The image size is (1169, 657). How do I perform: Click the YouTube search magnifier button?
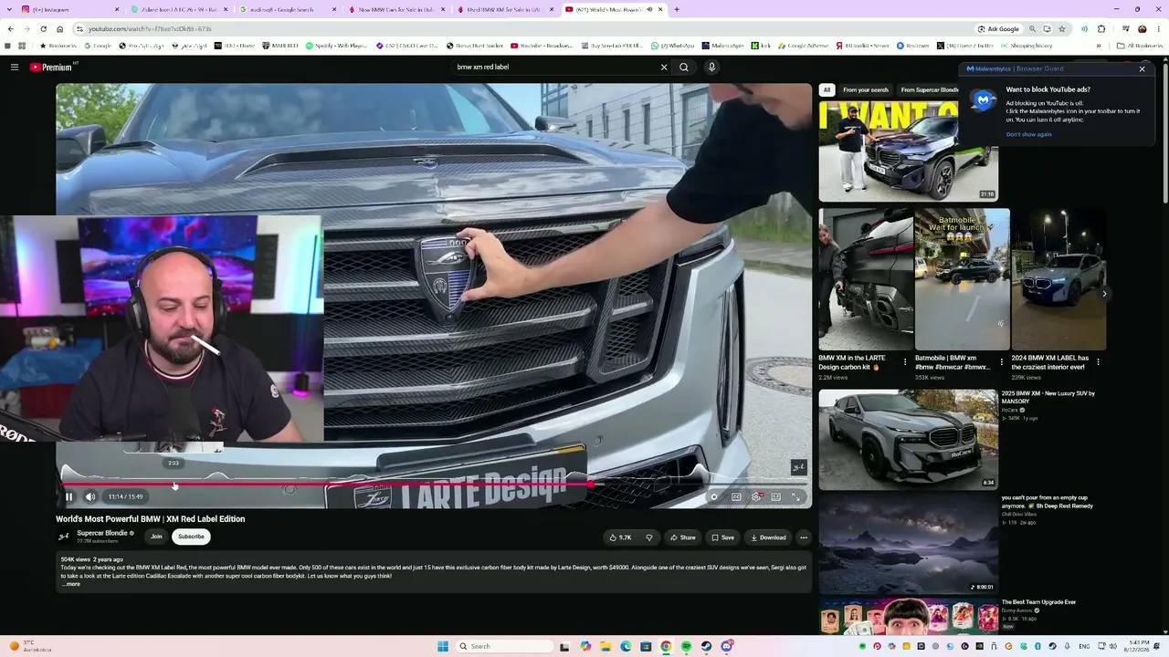pos(683,67)
